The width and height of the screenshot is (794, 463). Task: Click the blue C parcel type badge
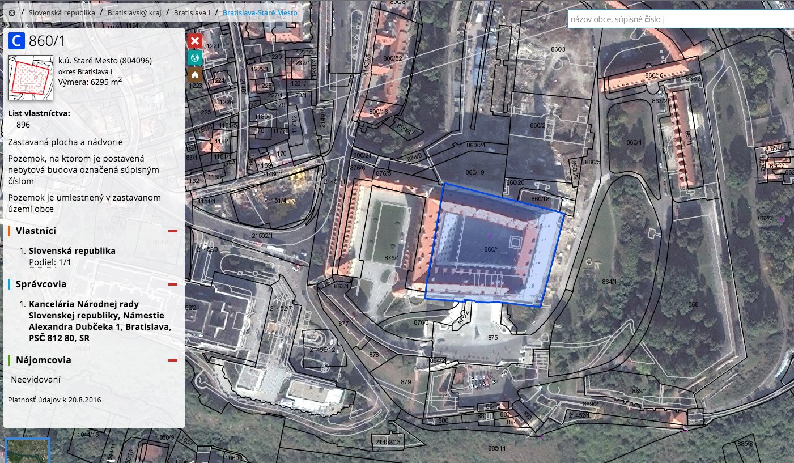pos(16,40)
